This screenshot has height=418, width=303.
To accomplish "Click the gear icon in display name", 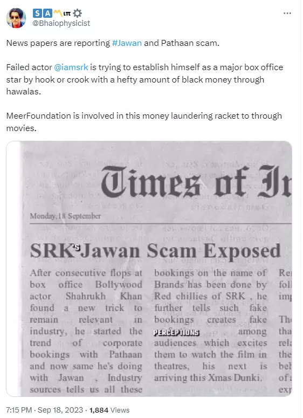I will (77, 13).
